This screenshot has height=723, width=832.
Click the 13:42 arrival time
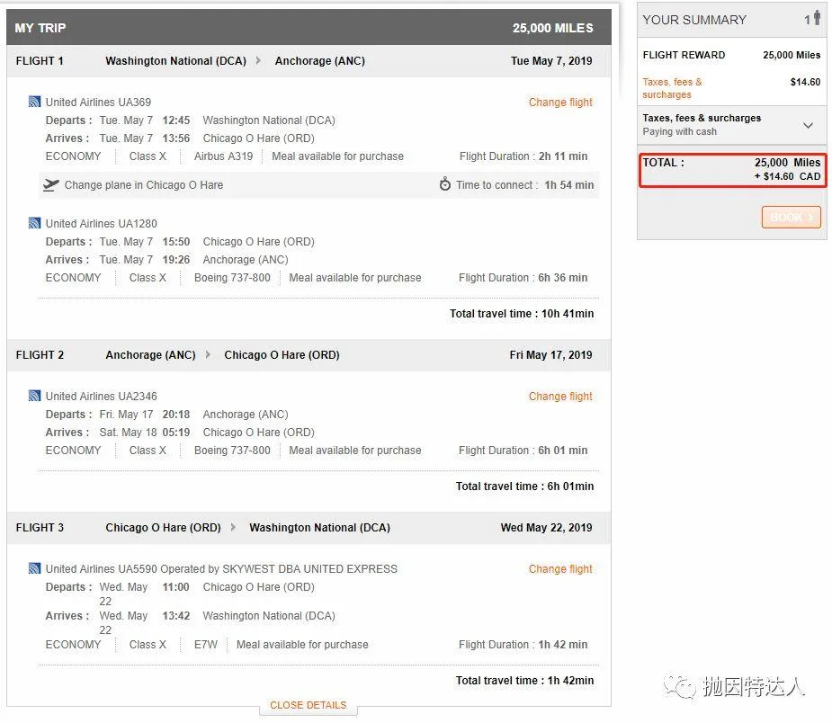[x=176, y=616]
